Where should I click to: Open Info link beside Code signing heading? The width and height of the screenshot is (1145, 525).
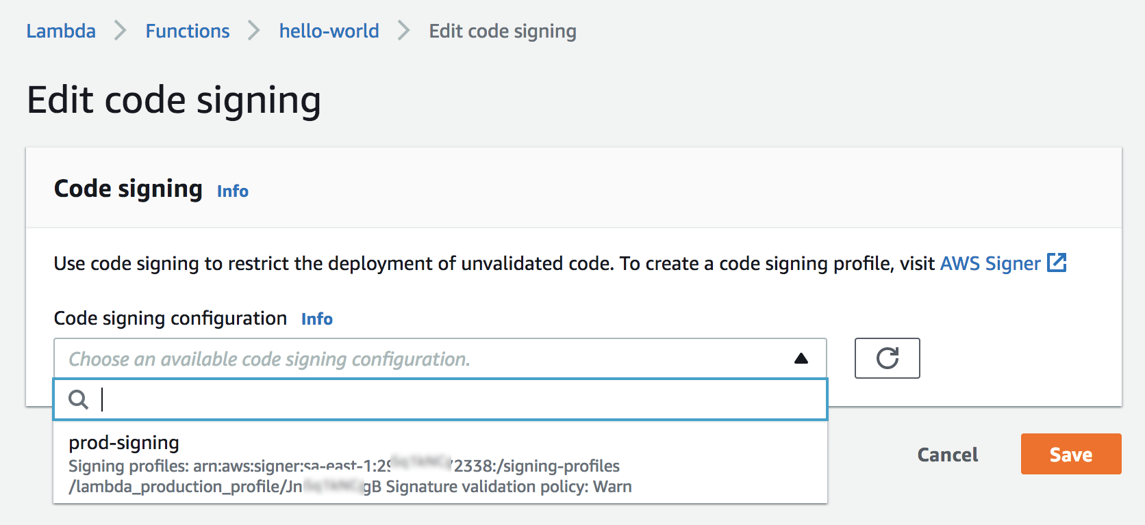[x=232, y=191]
